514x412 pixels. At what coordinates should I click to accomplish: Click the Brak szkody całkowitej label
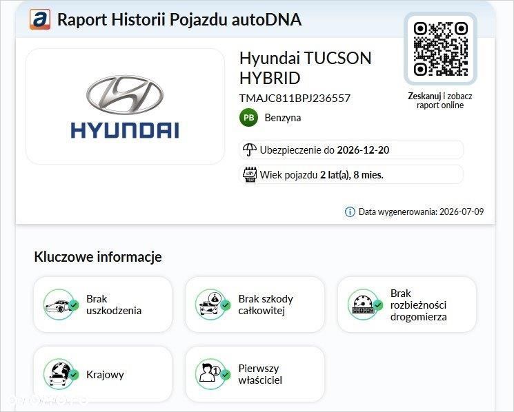coord(266,305)
